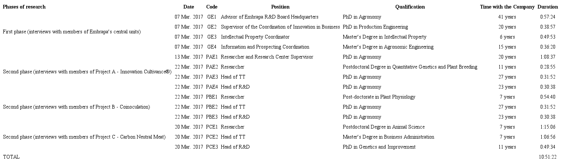This screenshot has height=163, width=561.
Task: Select the 'Qualification' column header
Action: click(410, 7)
